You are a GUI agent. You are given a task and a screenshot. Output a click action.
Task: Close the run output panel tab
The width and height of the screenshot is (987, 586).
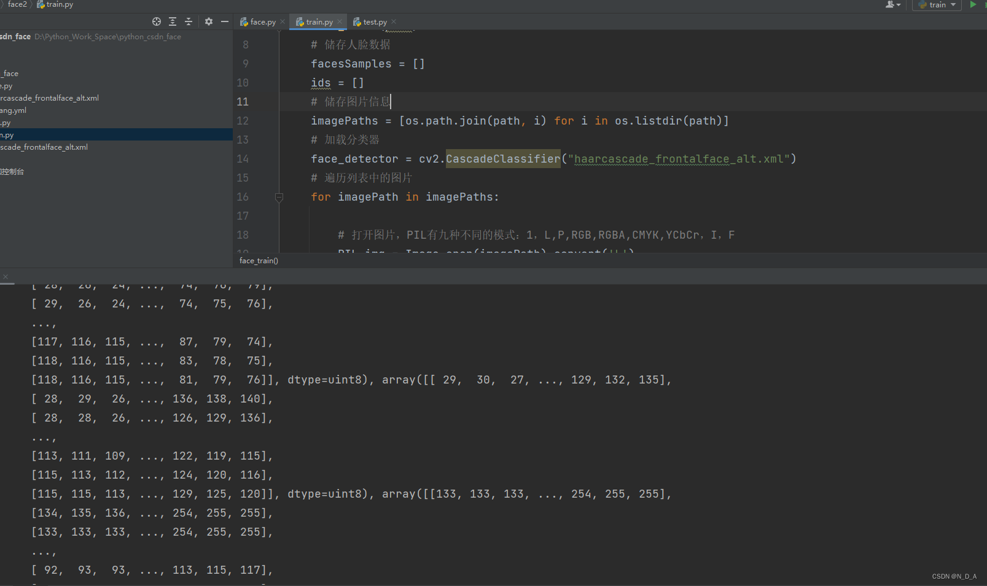[6, 277]
